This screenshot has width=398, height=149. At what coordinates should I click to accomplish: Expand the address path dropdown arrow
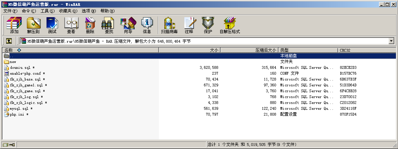click(391, 41)
